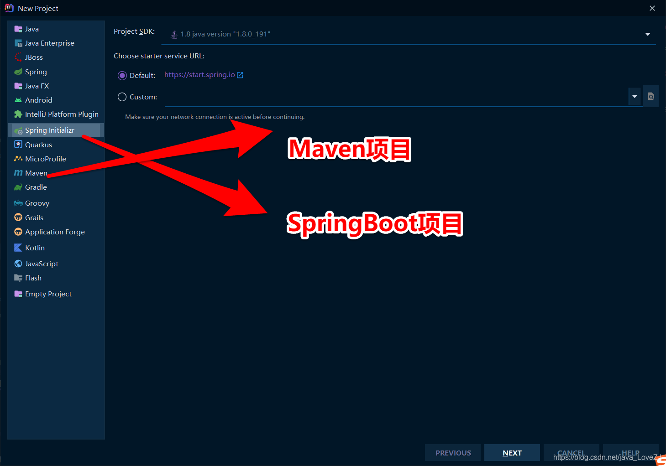
Task: Click the Groovy icon
Action: tap(18, 203)
